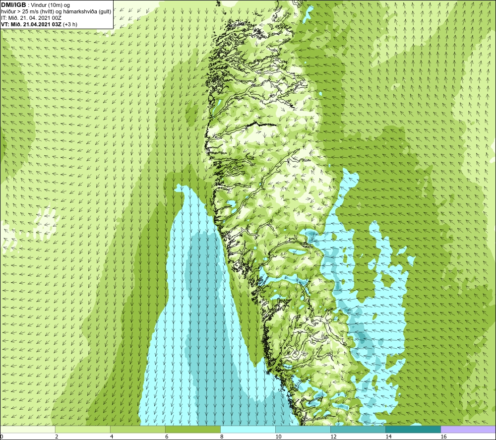
Task: Click the 'hviður > 25 m/s (hvítt) og hámarkshviða (gult)' line
Action: (x=56, y=11)
